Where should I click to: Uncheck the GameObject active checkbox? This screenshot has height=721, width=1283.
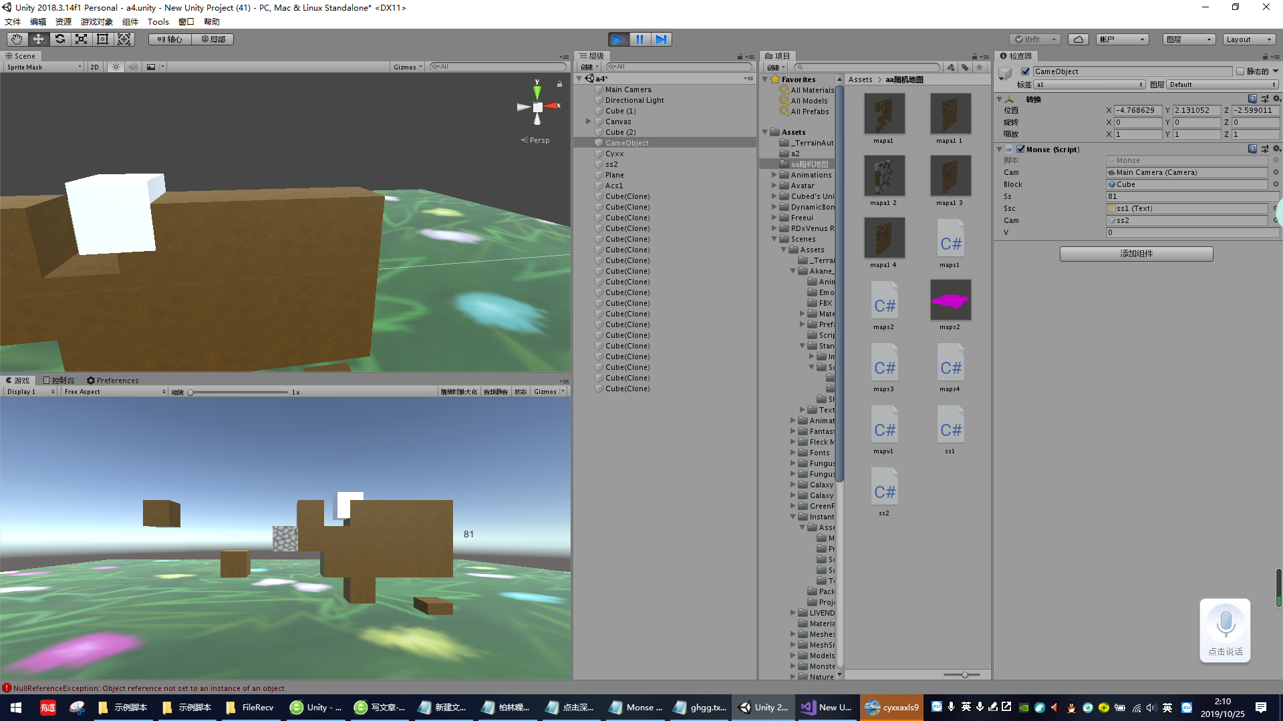coord(1025,71)
